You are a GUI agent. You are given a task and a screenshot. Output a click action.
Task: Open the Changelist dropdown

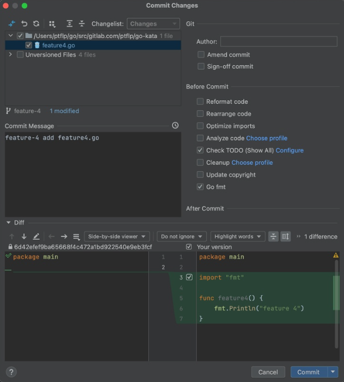(153, 24)
